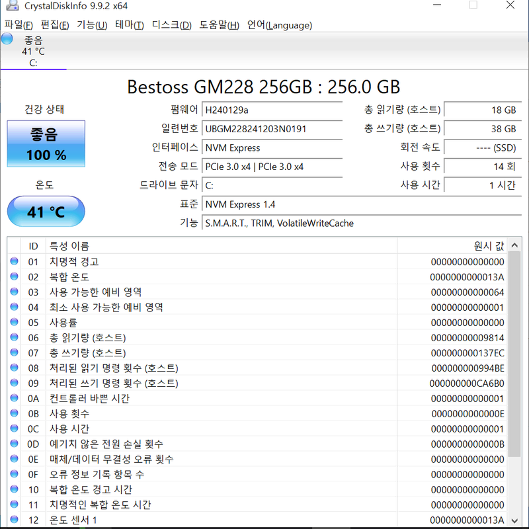Click the status orb for row 0D 예기치 않은 전원 손실
This screenshot has height=529, width=529.
[x=14, y=443]
